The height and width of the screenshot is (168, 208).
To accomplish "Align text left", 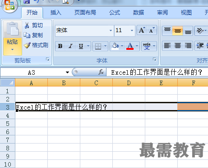I will tap(167, 46).
